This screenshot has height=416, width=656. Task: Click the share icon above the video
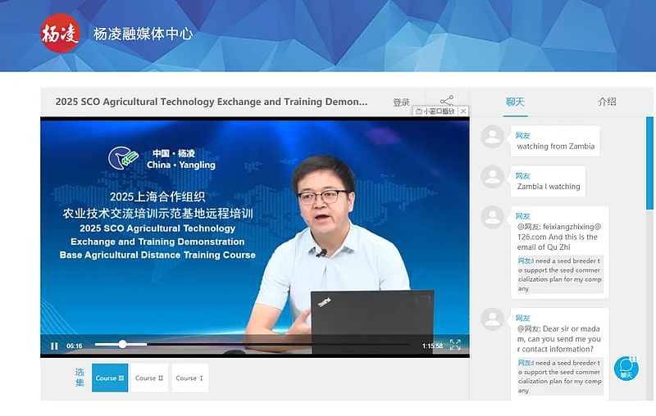tap(447, 102)
